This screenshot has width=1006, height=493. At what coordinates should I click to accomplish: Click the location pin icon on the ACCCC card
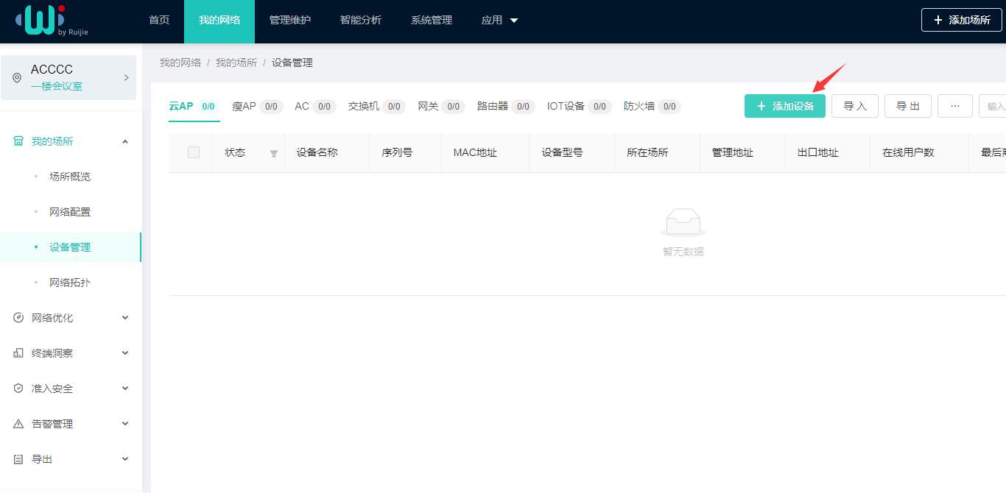pos(16,77)
